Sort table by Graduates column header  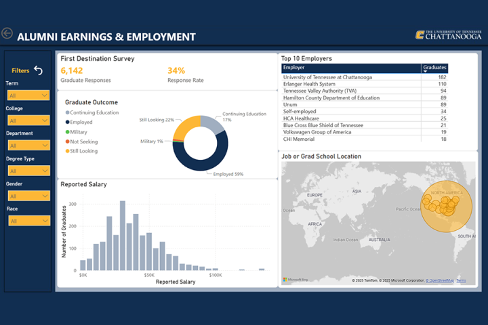tap(434, 68)
